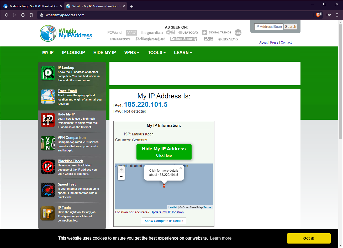Open HIDE MY IP navigation item
The height and width of the screenshot is (248, 343).
click(x=105, y=52)
